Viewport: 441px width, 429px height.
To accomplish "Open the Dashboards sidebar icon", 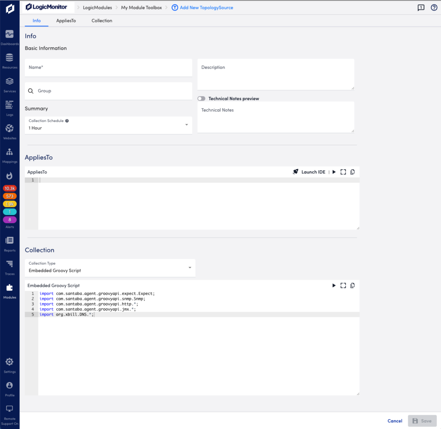I will point(9,34).
